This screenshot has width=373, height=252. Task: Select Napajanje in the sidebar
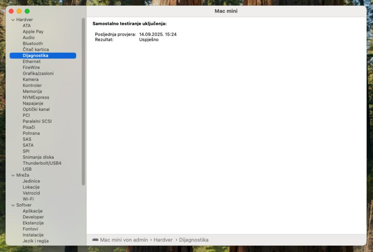coord(33,103)
